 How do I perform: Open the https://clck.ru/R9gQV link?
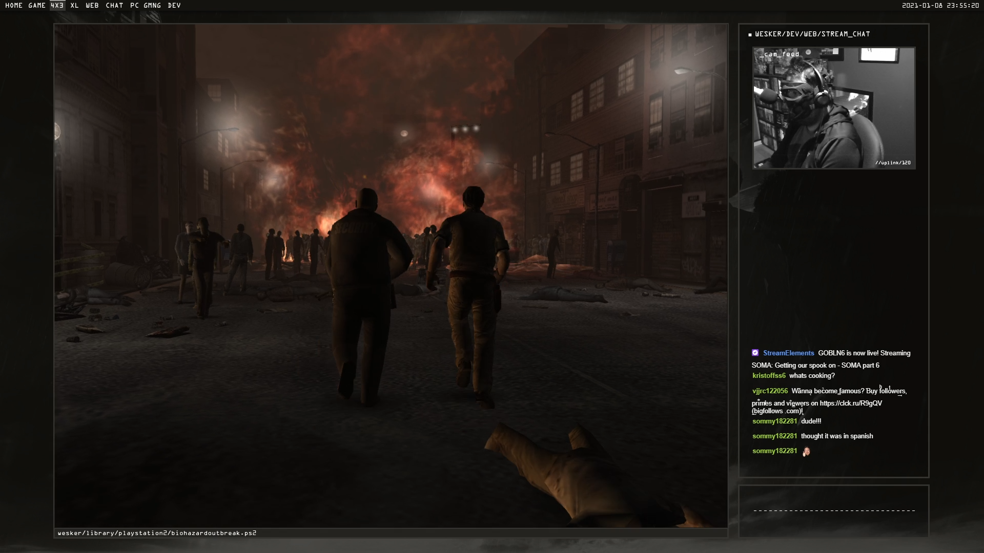851,403
